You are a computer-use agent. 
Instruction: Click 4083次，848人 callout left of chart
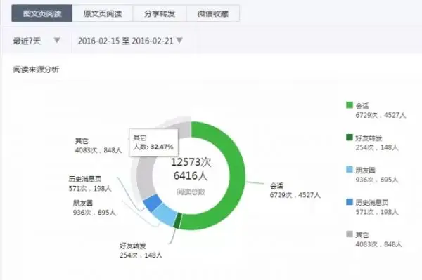98,150
